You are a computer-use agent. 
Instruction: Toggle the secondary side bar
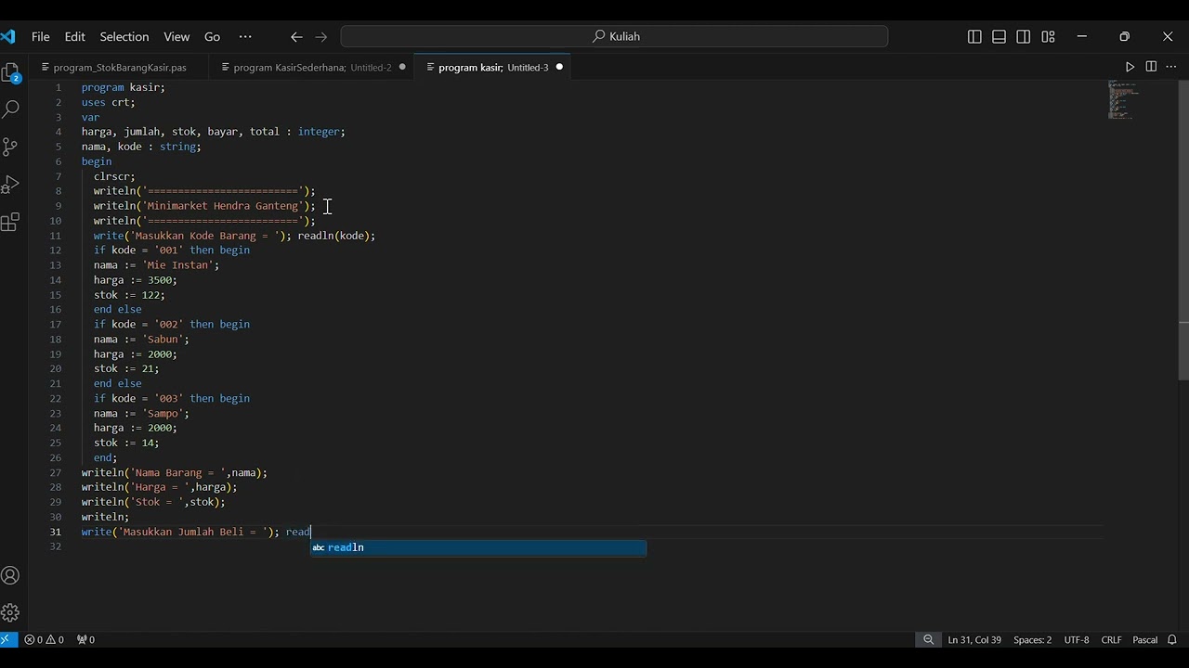[x=1023, y=37]
